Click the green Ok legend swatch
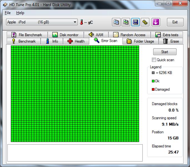 click(153, 81)
